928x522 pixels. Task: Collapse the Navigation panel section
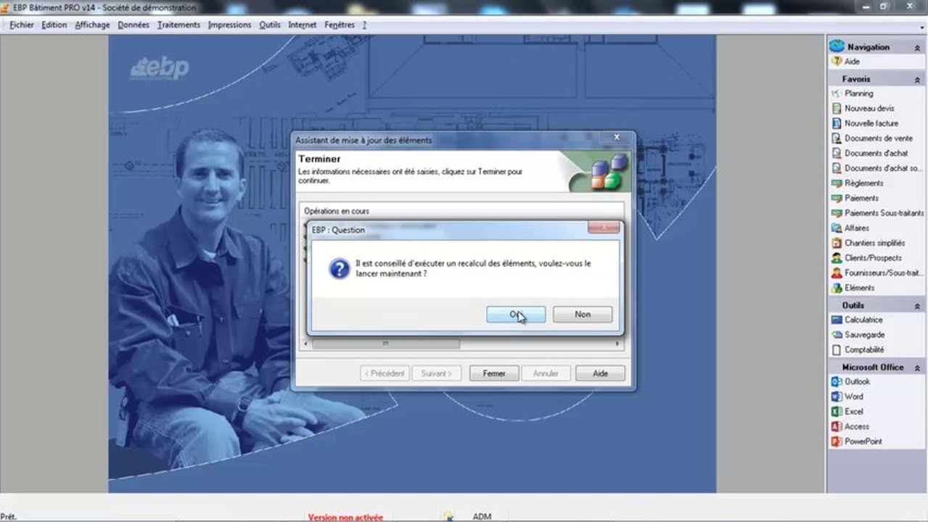pyautogui.click(x=917, y=47)
